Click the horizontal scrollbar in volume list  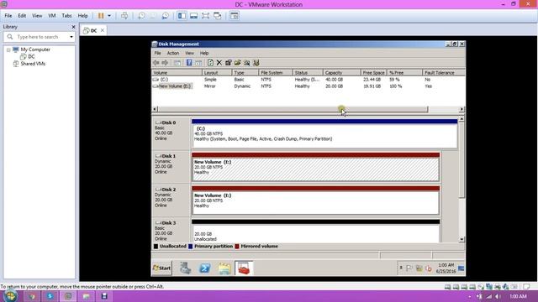pos(293,109)
